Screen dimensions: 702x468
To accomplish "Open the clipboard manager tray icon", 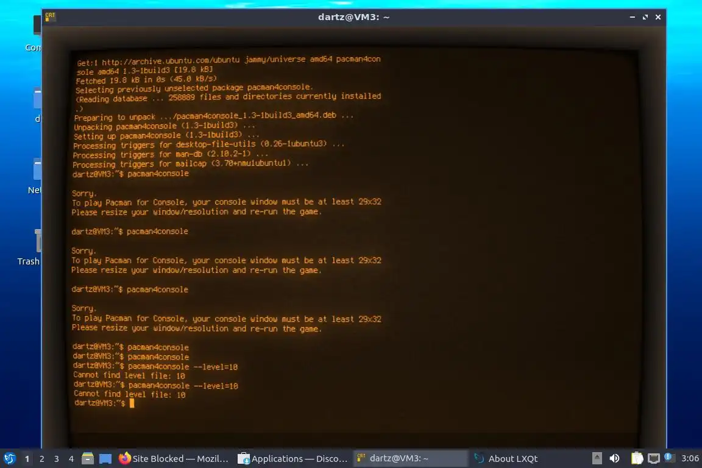I will pos(637,458).
